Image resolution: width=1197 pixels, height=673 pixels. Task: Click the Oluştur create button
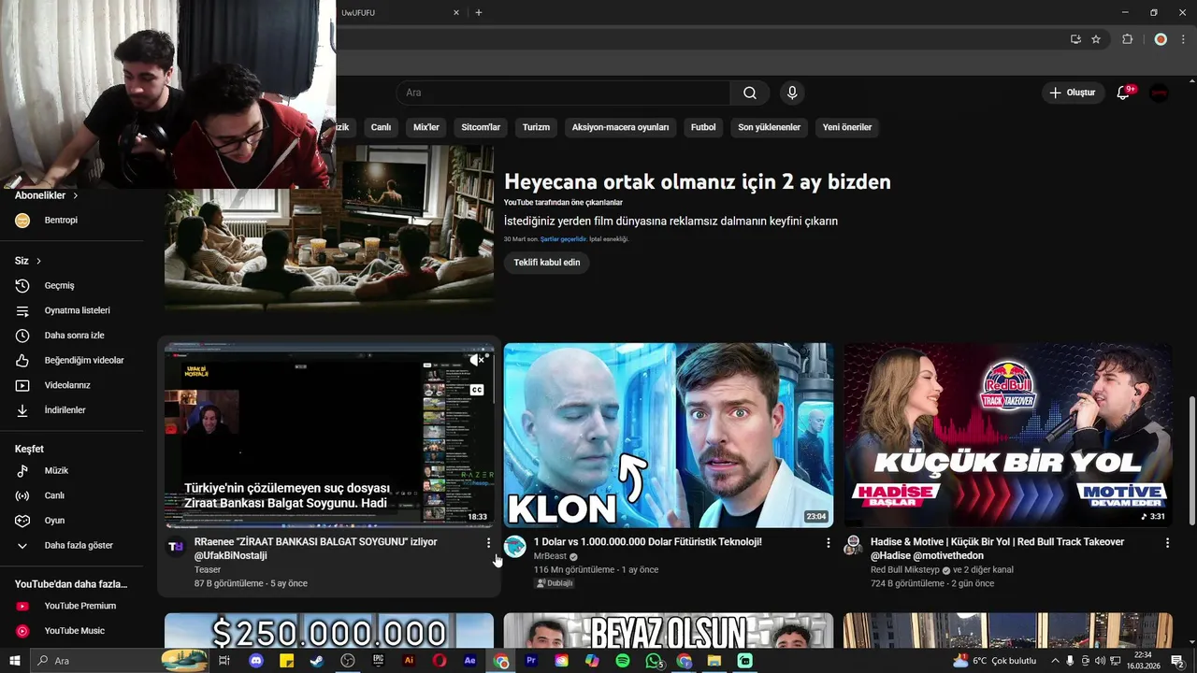pos(1072,93)
